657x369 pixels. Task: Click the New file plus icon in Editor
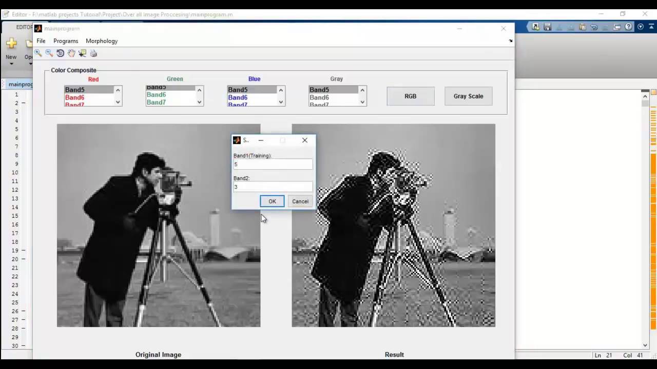pyautogui.click(x=11, y=43)
